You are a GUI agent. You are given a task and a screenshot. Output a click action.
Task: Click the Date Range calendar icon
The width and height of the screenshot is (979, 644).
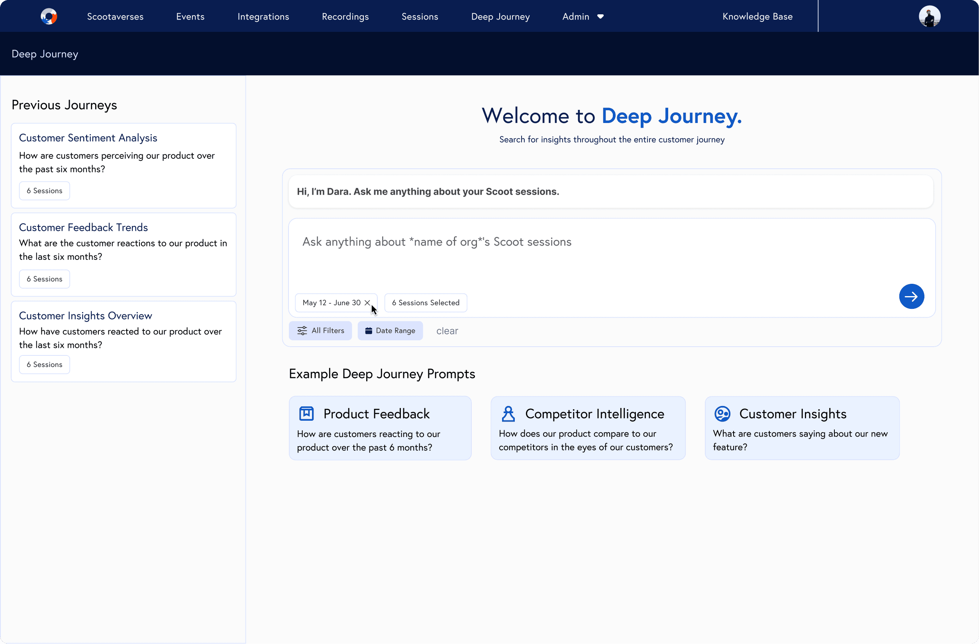click(x=369, y=330)
